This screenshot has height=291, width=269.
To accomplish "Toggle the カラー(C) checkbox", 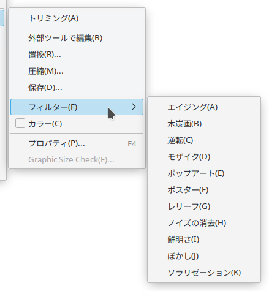I will click(20, 124).
